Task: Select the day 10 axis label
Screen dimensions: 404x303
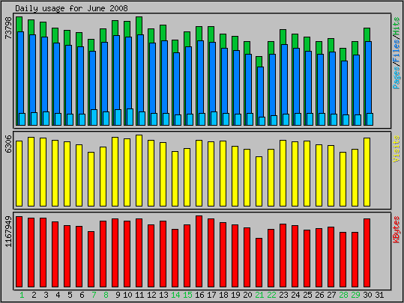Action: (127, 295)
